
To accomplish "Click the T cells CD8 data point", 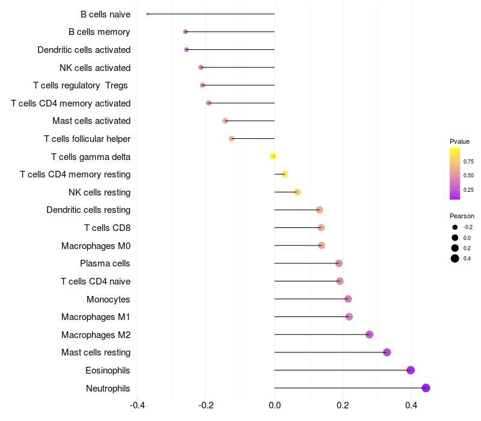I will pyautogui.click(x=321, y=227).
